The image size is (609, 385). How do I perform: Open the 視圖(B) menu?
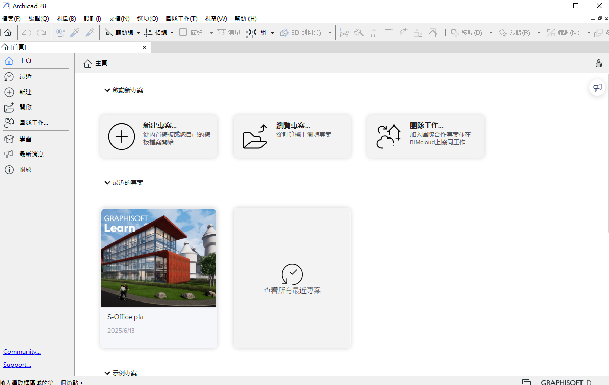(x=66, y=19)
